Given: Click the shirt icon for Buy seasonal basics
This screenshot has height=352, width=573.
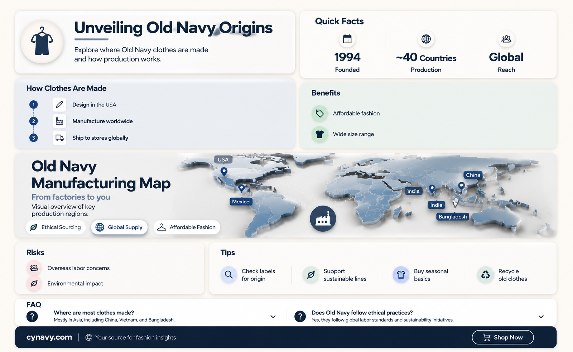Looking at the screenshot, I should 401,275.
